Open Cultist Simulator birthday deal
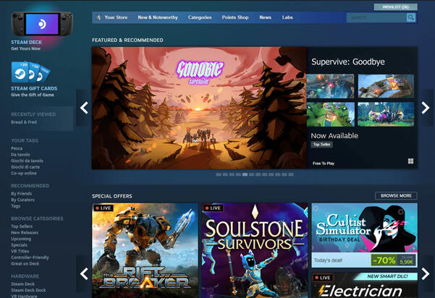Image resolution: width=435 pixels, height=298 pixels. [x=364, y=235]
